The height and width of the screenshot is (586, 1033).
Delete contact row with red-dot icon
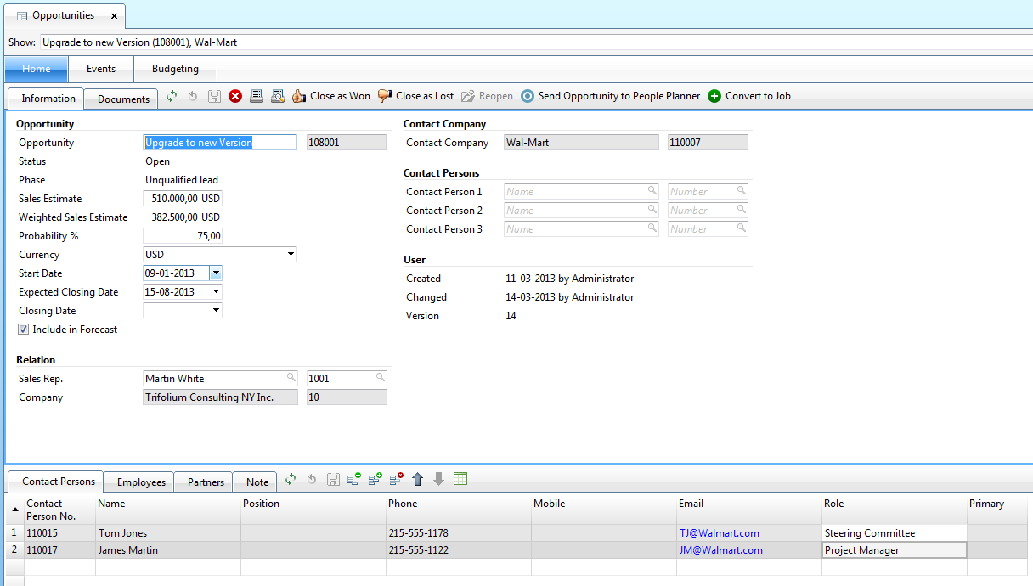point(396,480)
